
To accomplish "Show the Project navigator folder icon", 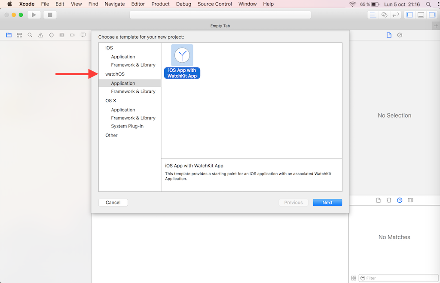I will click(x=9, y=35).
